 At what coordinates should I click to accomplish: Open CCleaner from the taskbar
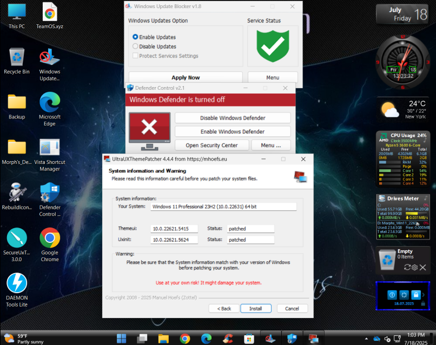227,339
